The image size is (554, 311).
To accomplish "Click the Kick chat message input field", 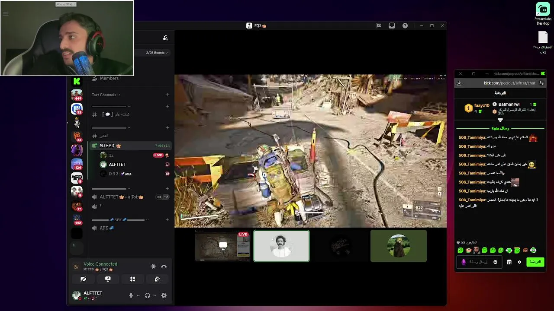I will point(478,262).
